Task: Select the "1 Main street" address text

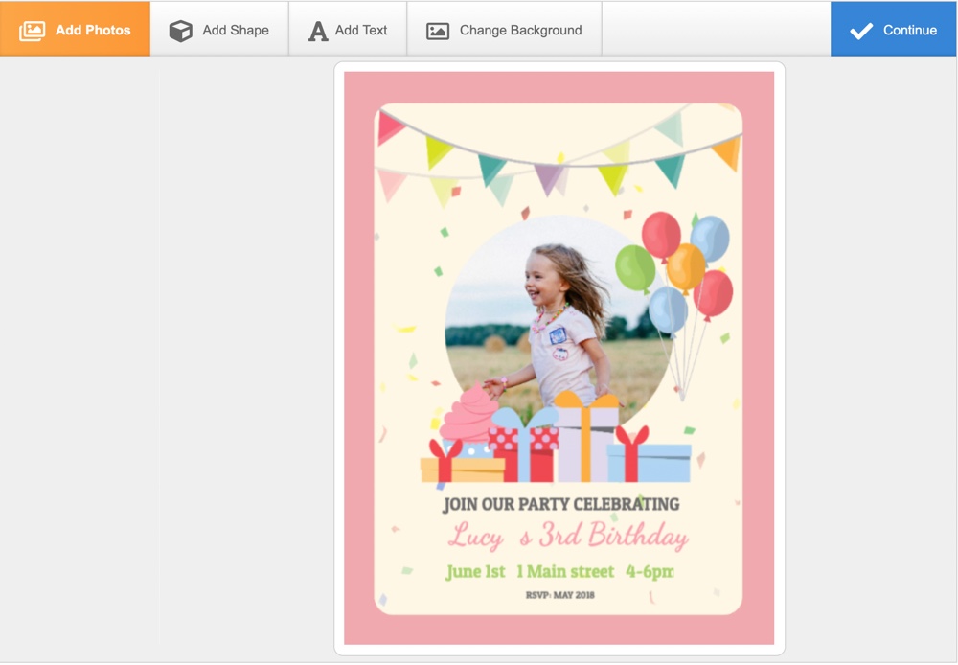Action: click(565, 572)
